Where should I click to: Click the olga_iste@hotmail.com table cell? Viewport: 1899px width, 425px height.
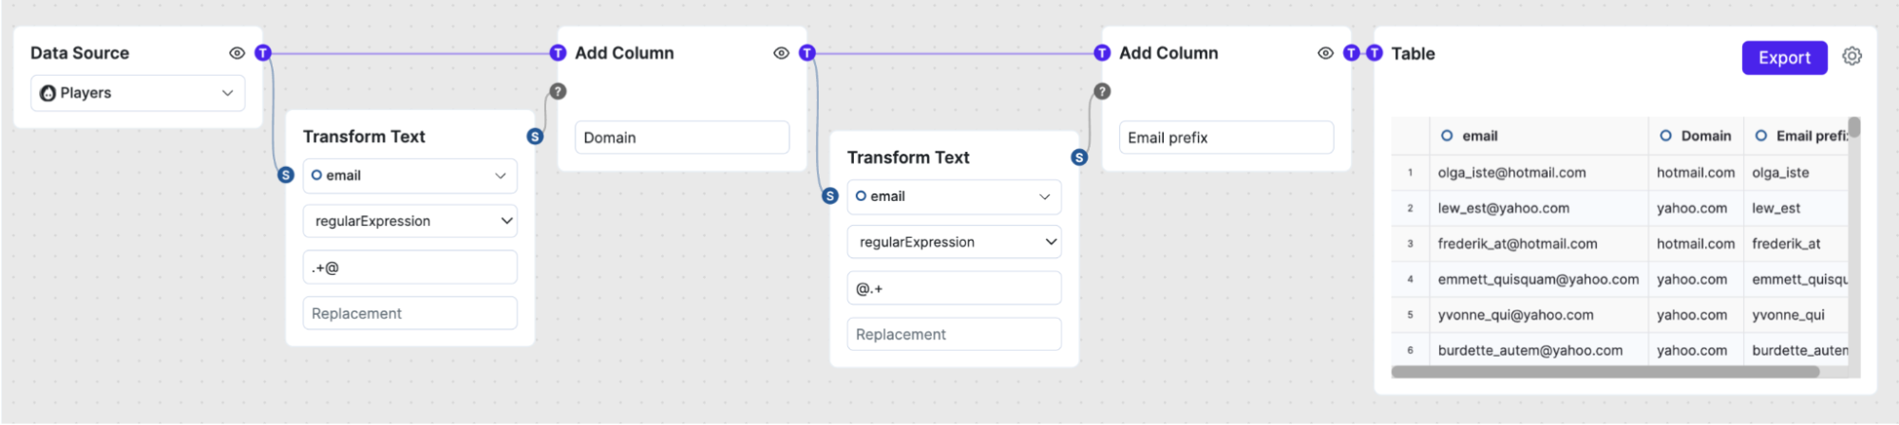pyautogui.click(x=1511, y=173)
